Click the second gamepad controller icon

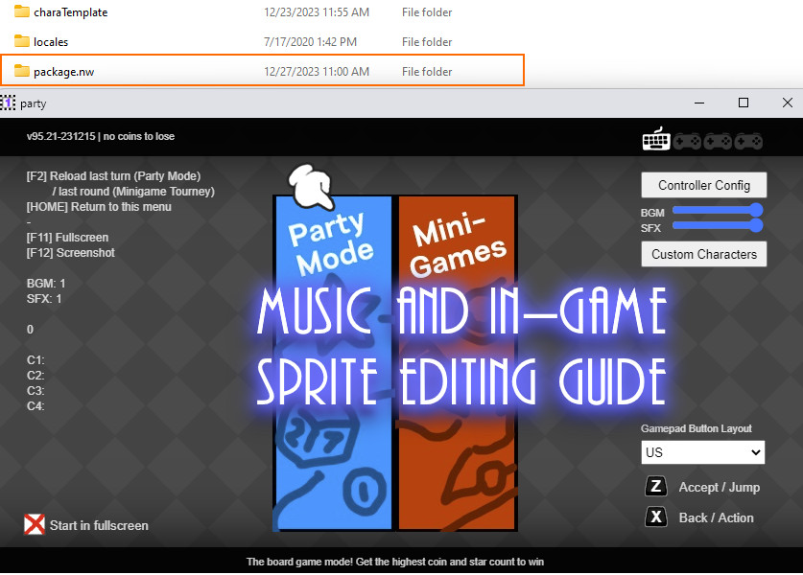716,139
